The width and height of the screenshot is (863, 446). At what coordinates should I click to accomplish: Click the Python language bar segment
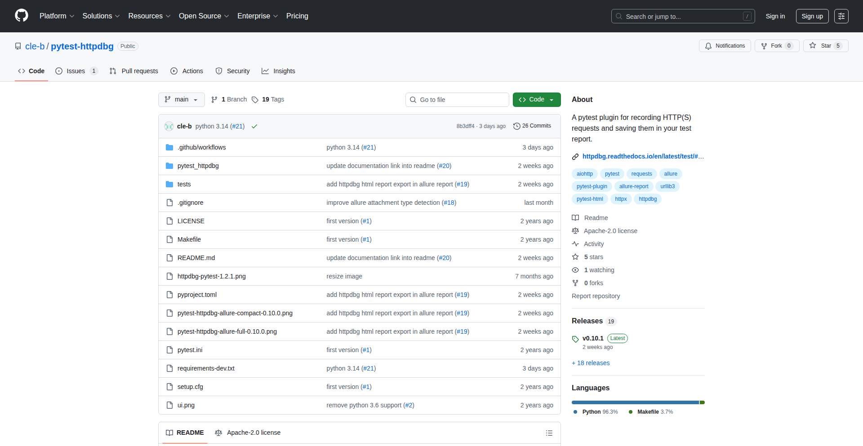[x=635, y=402]
